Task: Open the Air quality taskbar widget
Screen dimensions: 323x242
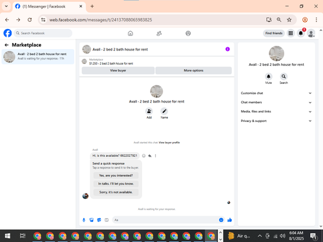Action: pos(239,236)
